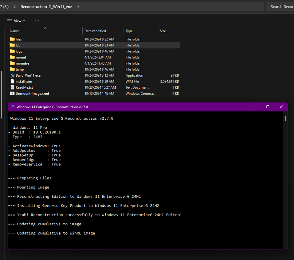Select the Unmount-Image.cmd script icon

[12, 93]
